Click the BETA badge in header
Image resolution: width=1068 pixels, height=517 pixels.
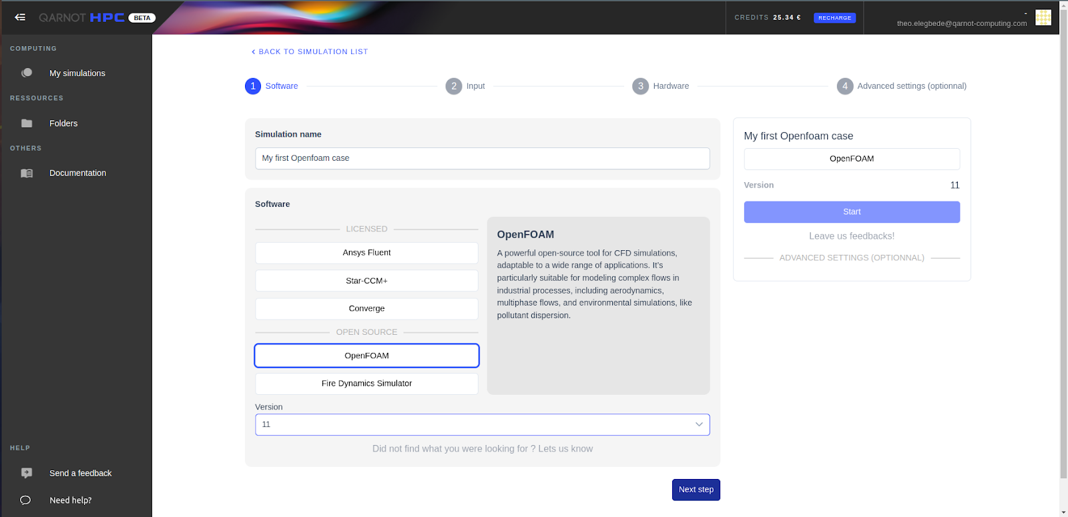(142, 18)
